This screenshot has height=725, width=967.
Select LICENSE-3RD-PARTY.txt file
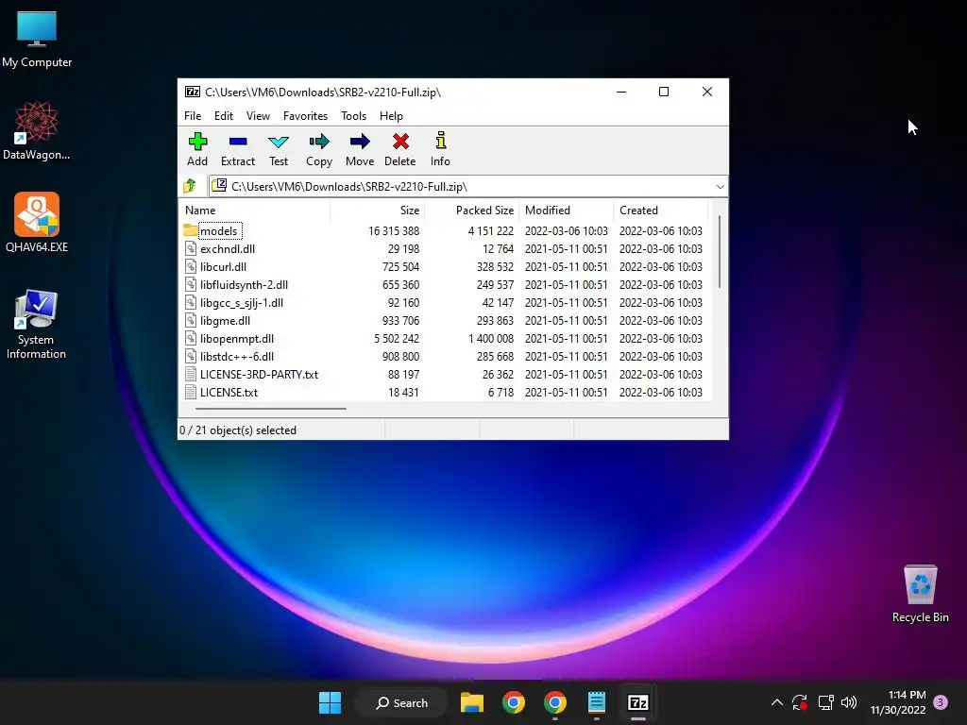click(x=446, y=374)
